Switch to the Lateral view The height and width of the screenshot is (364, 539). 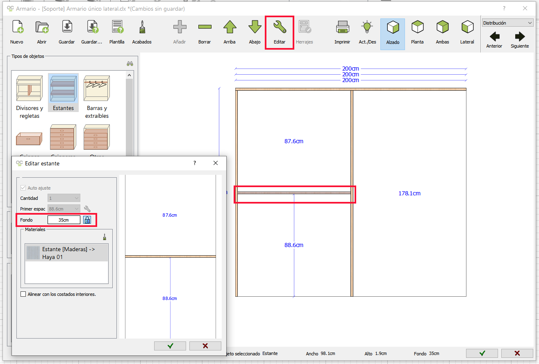point(467,33)
